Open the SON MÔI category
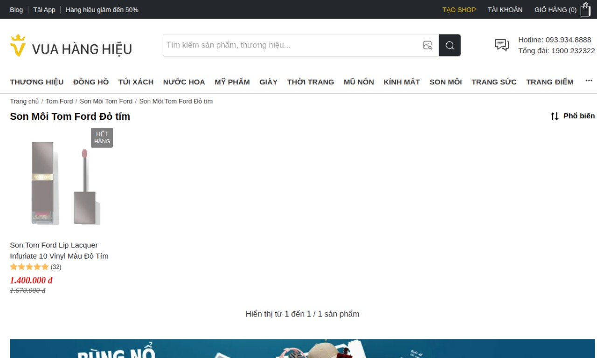 [445, 82]
